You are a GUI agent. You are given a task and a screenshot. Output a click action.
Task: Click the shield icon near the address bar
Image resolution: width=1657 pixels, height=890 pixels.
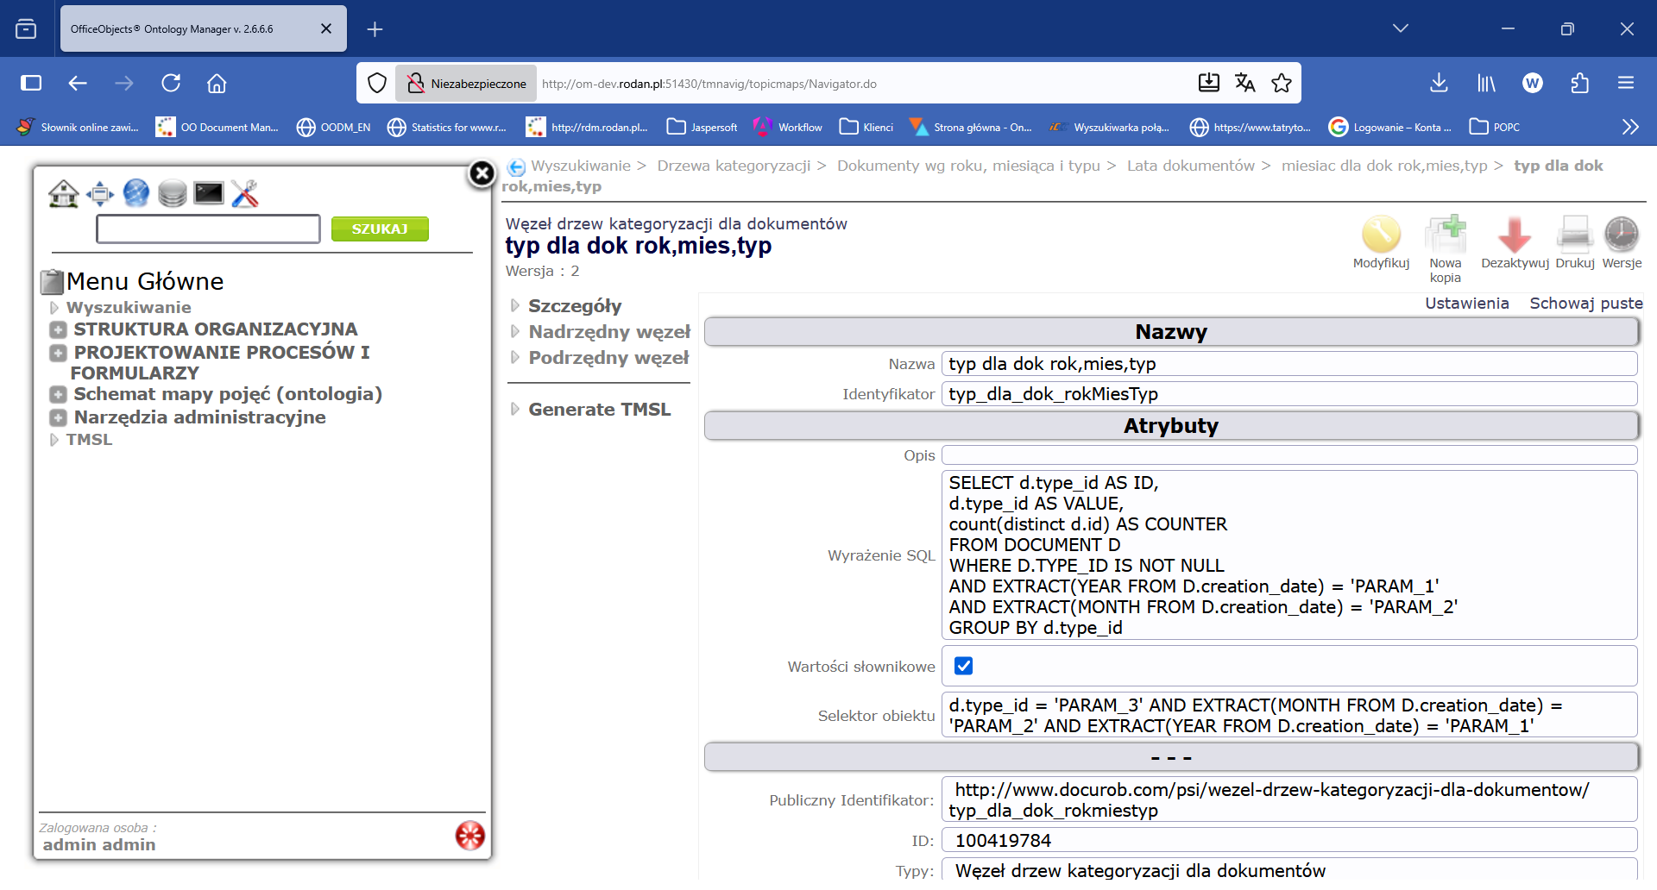pyautogui.click(x=377, y=83)
